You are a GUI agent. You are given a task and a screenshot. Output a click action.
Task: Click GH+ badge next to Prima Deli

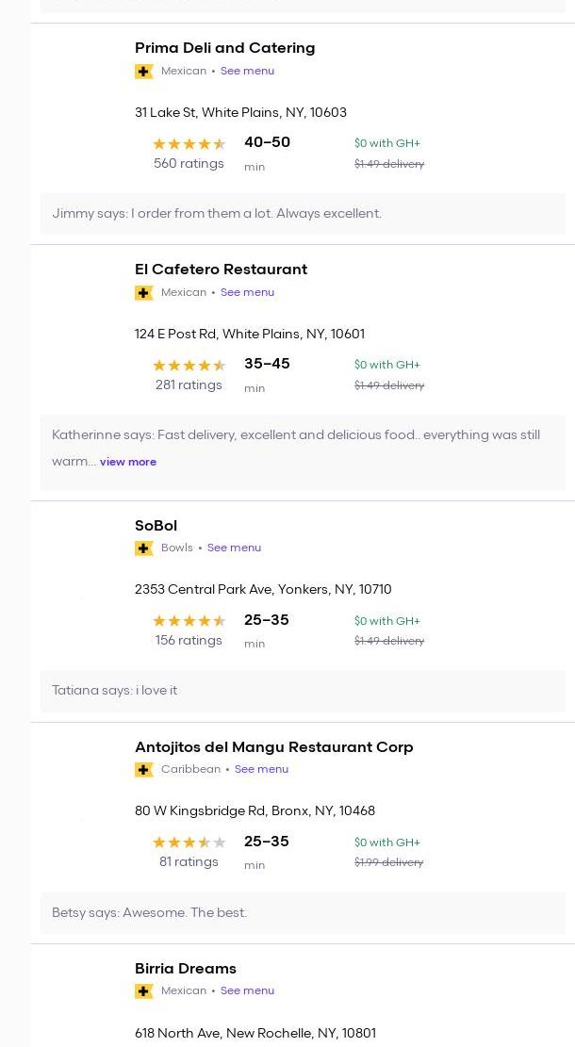point(144,72)
